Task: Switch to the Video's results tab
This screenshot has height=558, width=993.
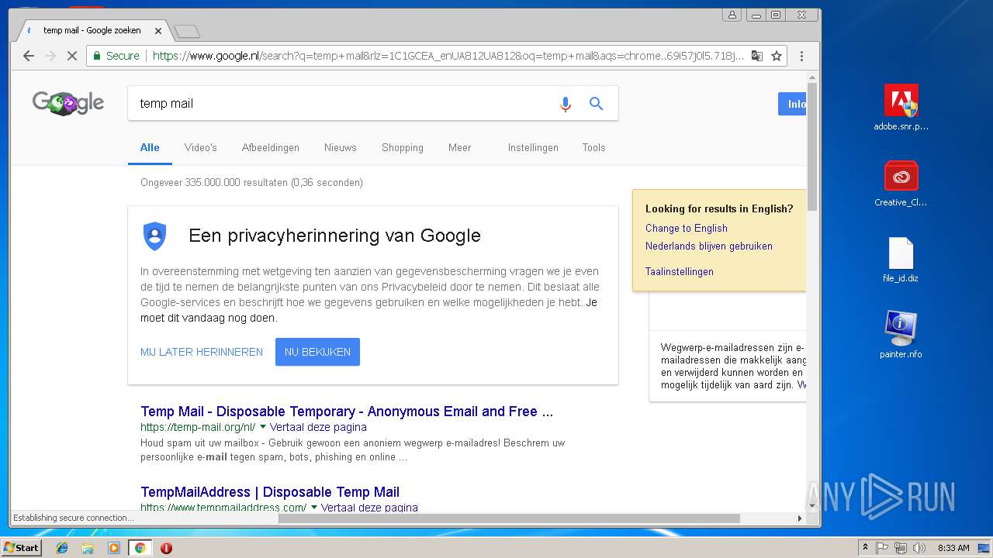Action: [x=201, y=147]
